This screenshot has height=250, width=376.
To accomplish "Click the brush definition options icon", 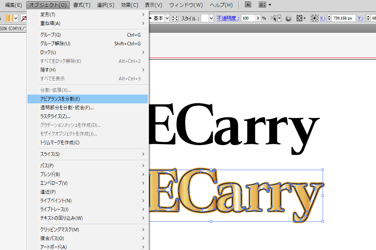I will pos(175,18).
